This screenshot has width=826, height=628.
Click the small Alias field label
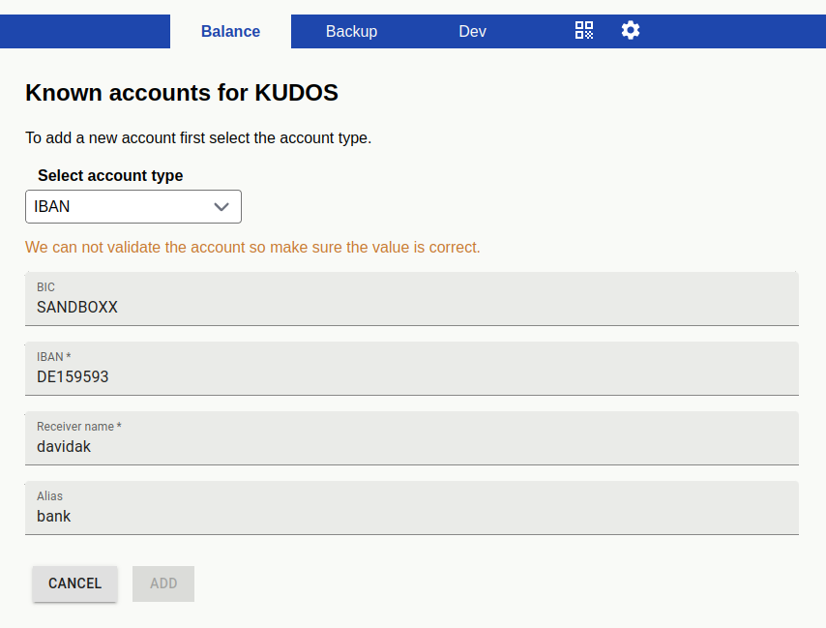coord(49,496)
